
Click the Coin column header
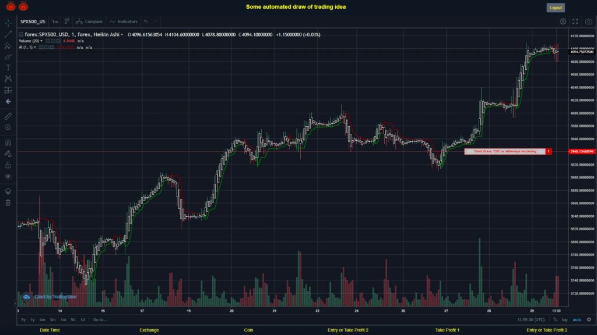point(248,330)
